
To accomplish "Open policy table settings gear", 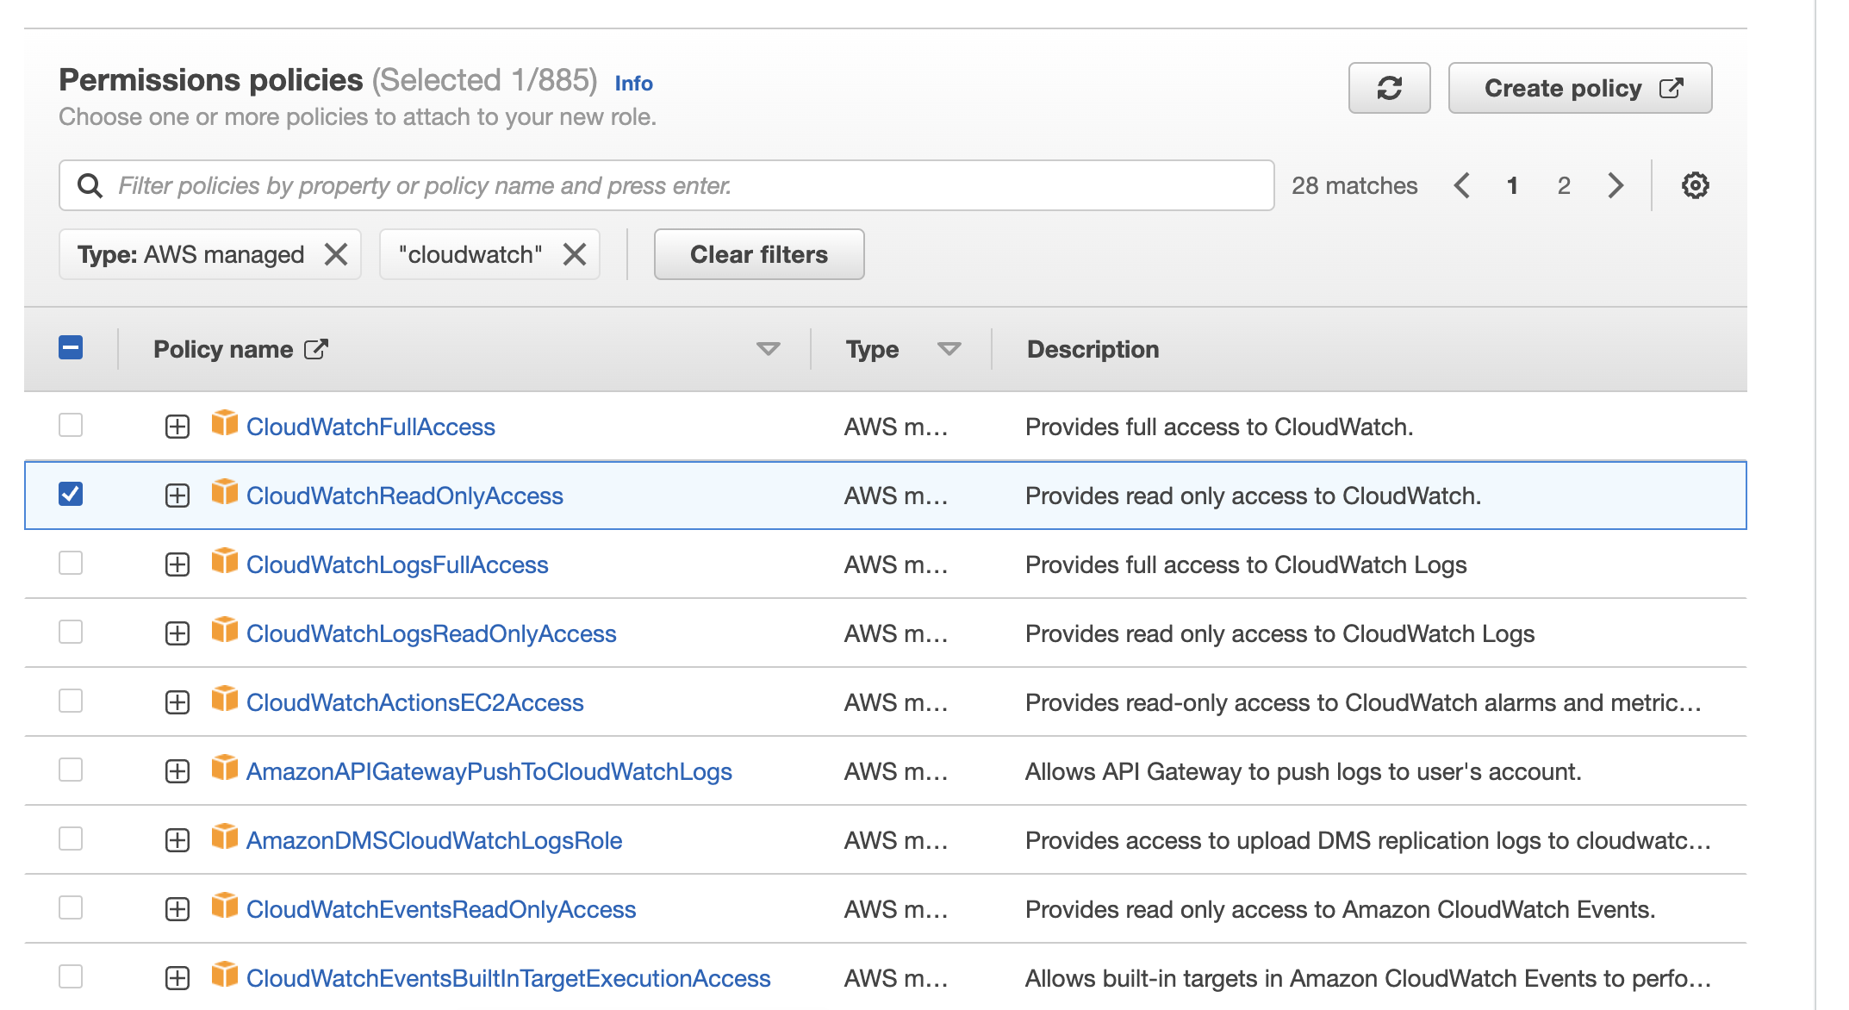I will pyautogui.click(x=1695, y=185).
